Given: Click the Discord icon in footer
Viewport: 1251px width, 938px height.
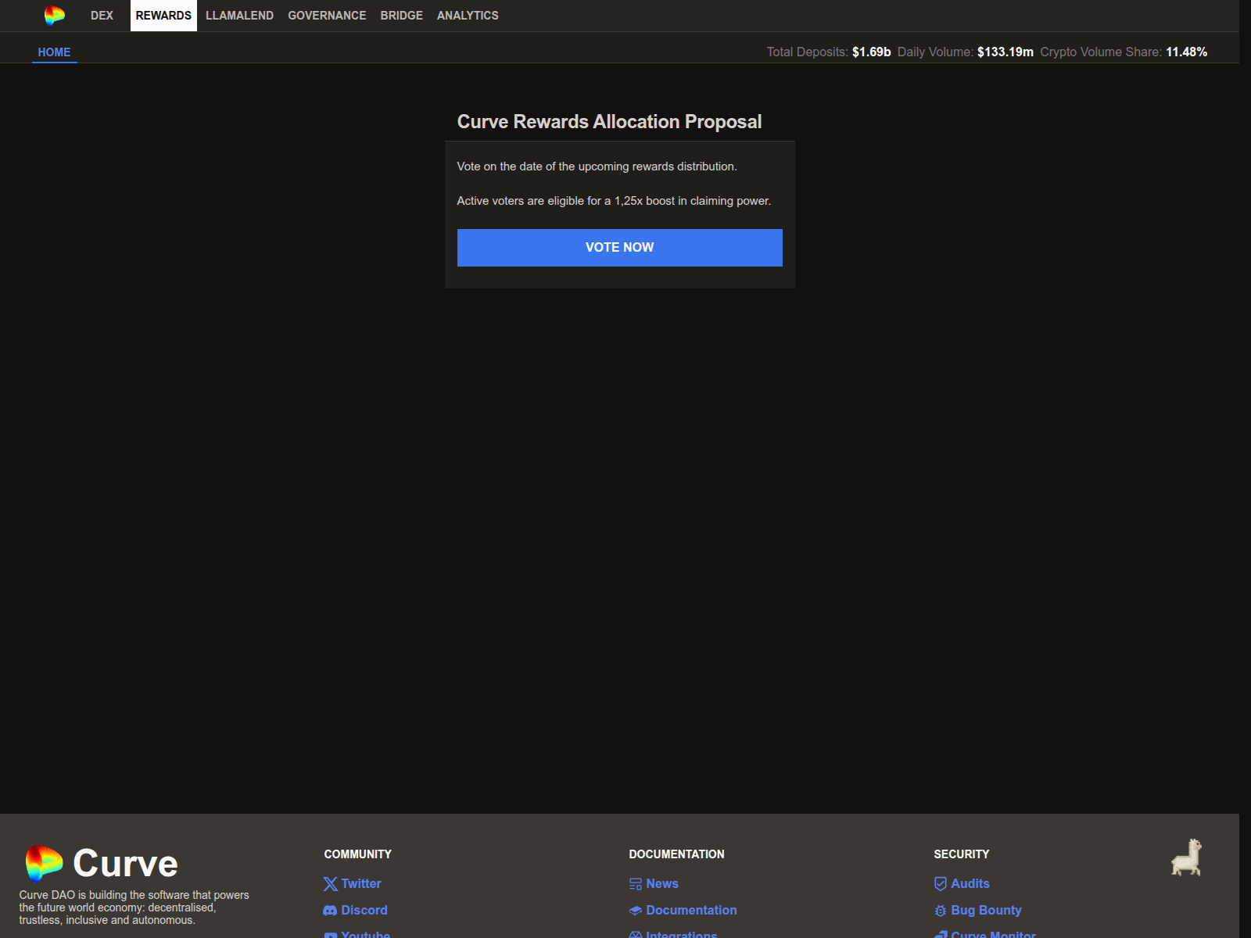Looking at the screenshot, I should (x=330, y=911).
